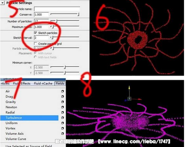
Task: Open the Fluid Effects menu
Action: pos(22,84)
